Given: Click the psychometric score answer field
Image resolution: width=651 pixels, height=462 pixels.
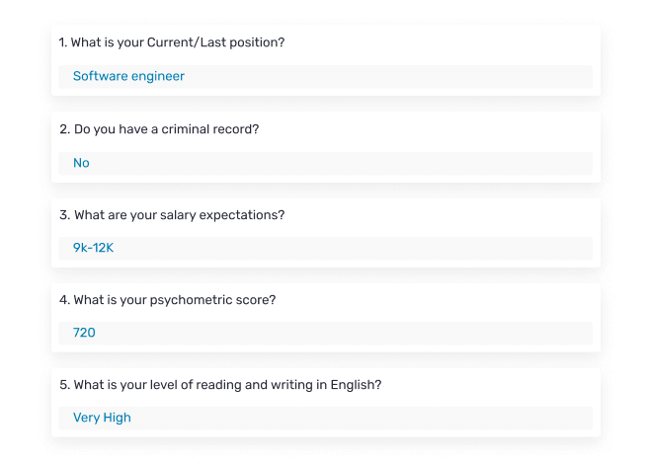Looking at the screenshot, I should point(326,333).
